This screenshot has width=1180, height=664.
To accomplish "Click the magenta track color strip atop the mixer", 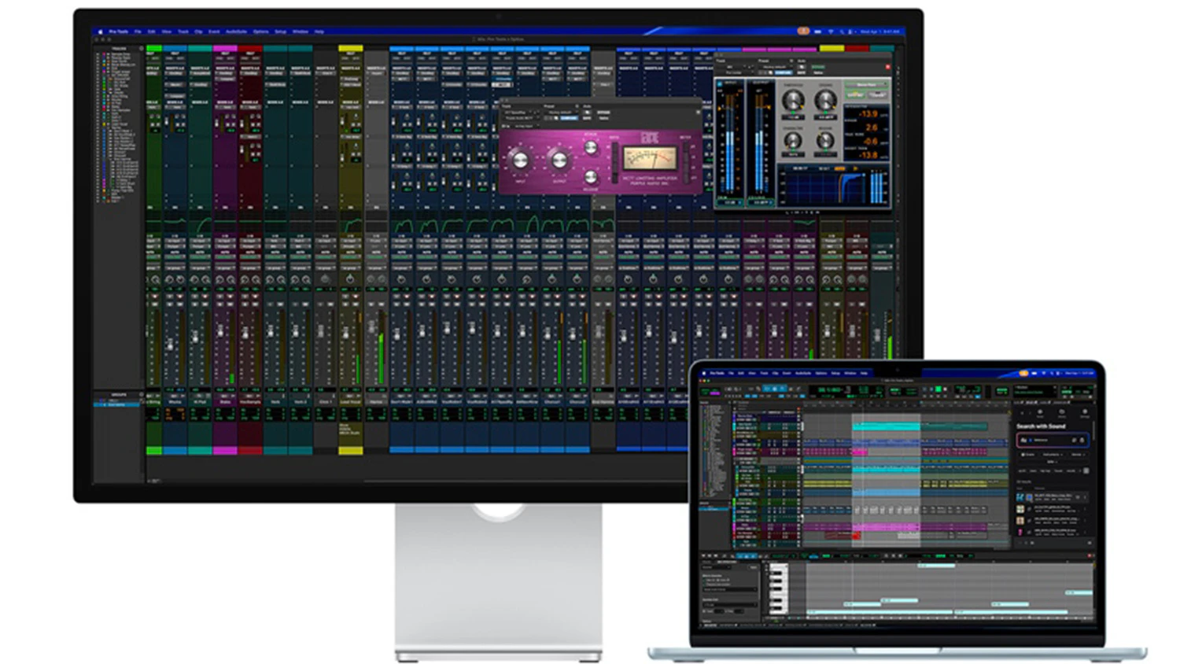I will 225,49.
